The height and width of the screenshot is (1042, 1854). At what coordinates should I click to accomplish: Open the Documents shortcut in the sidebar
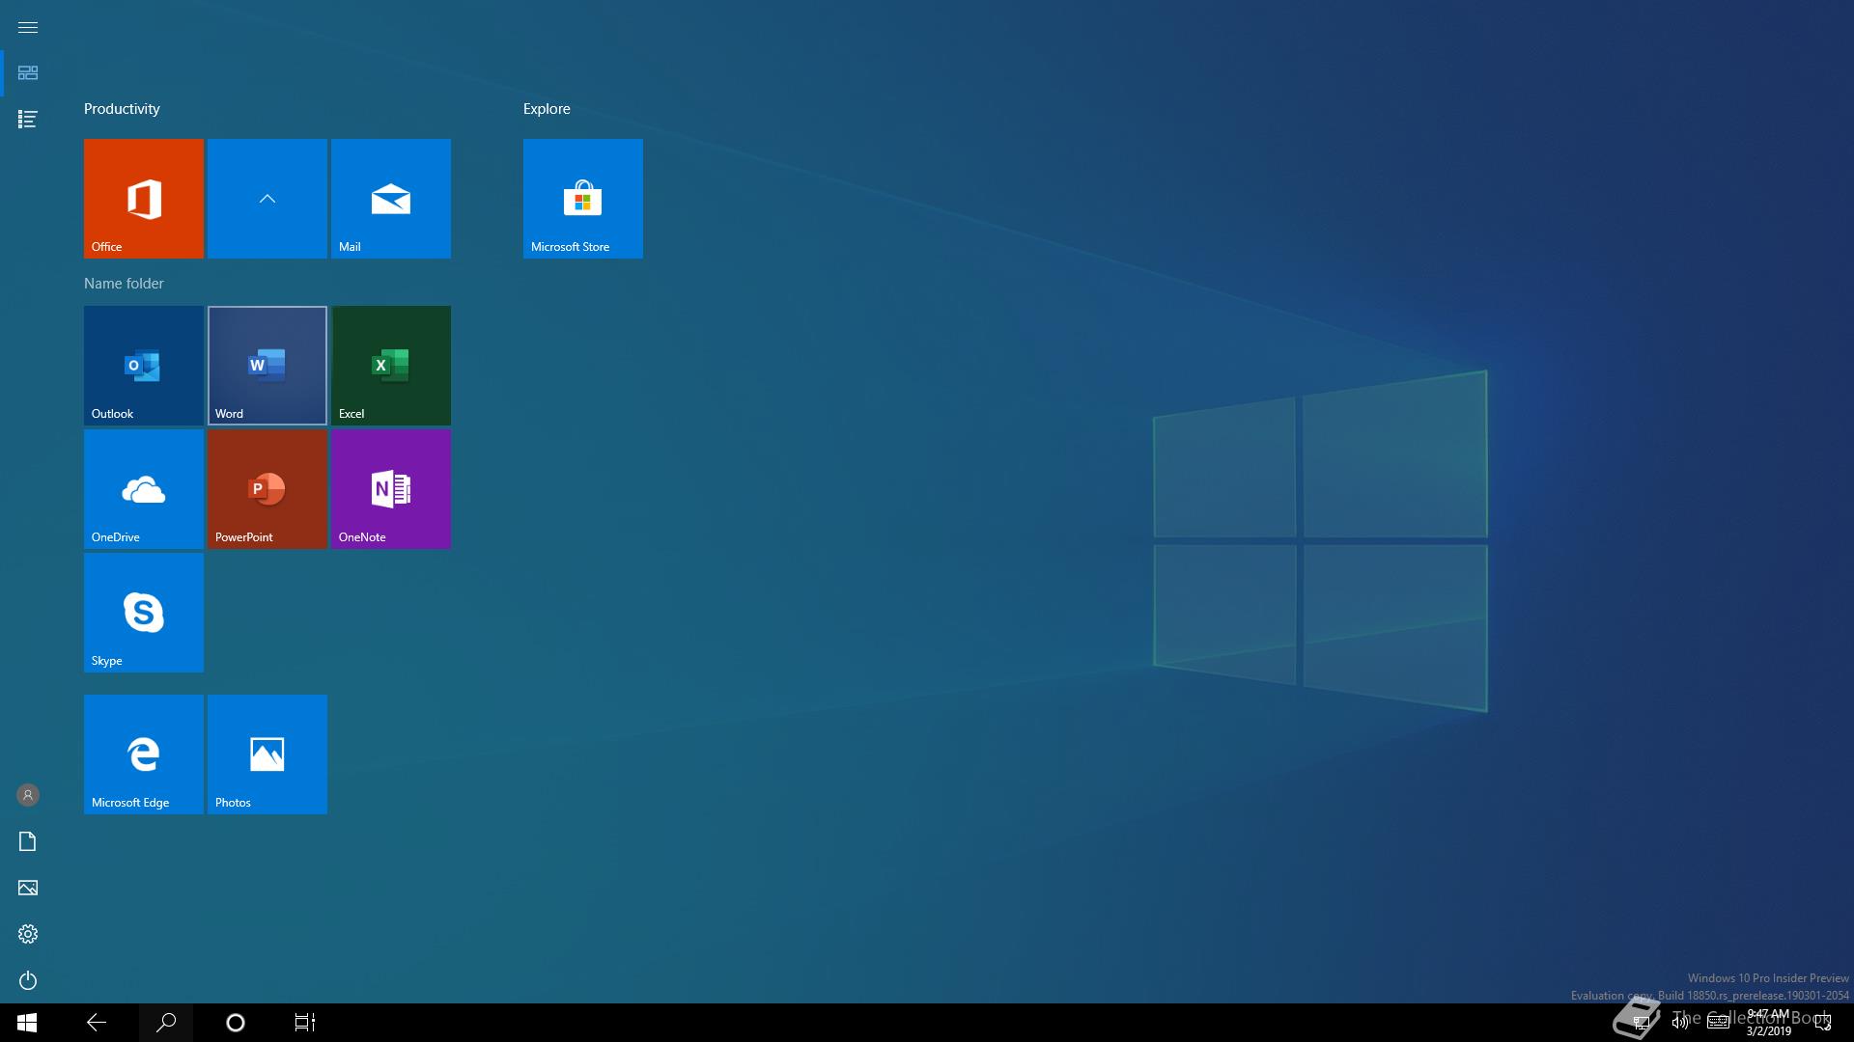28,841
